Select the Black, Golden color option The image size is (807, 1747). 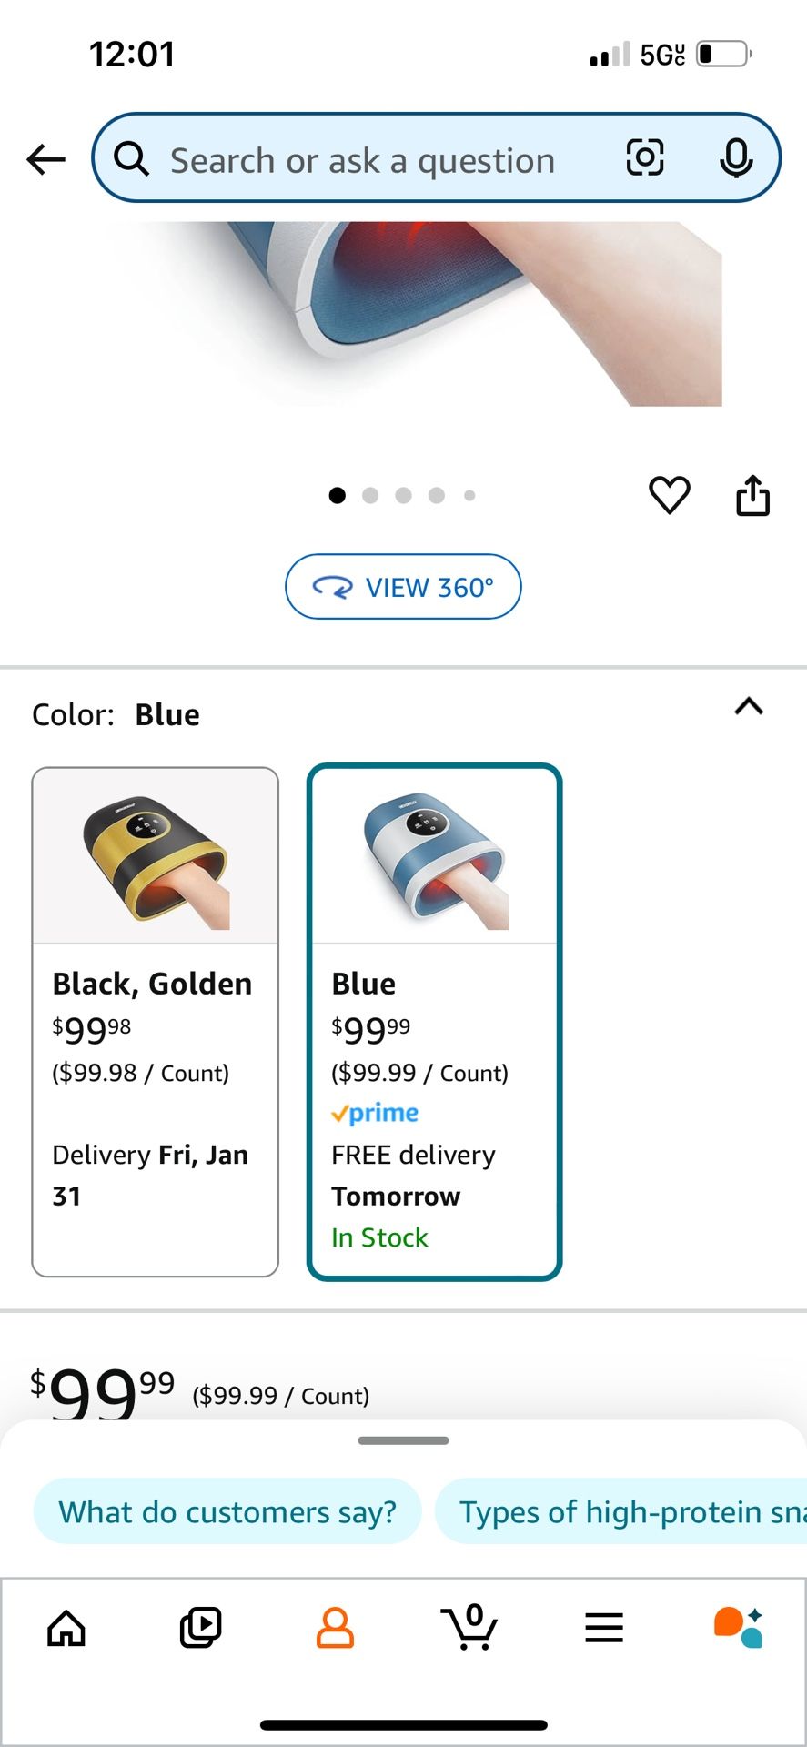[x=155, y=1021]
